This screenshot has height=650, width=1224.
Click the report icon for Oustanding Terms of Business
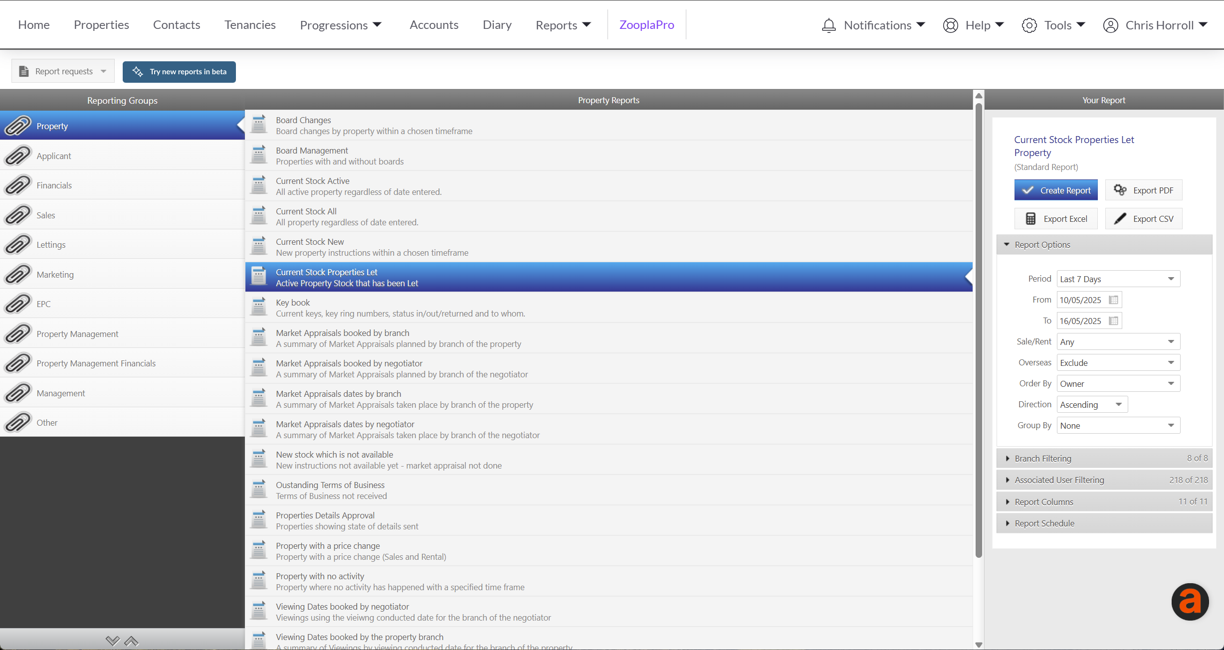coord(258,489)
